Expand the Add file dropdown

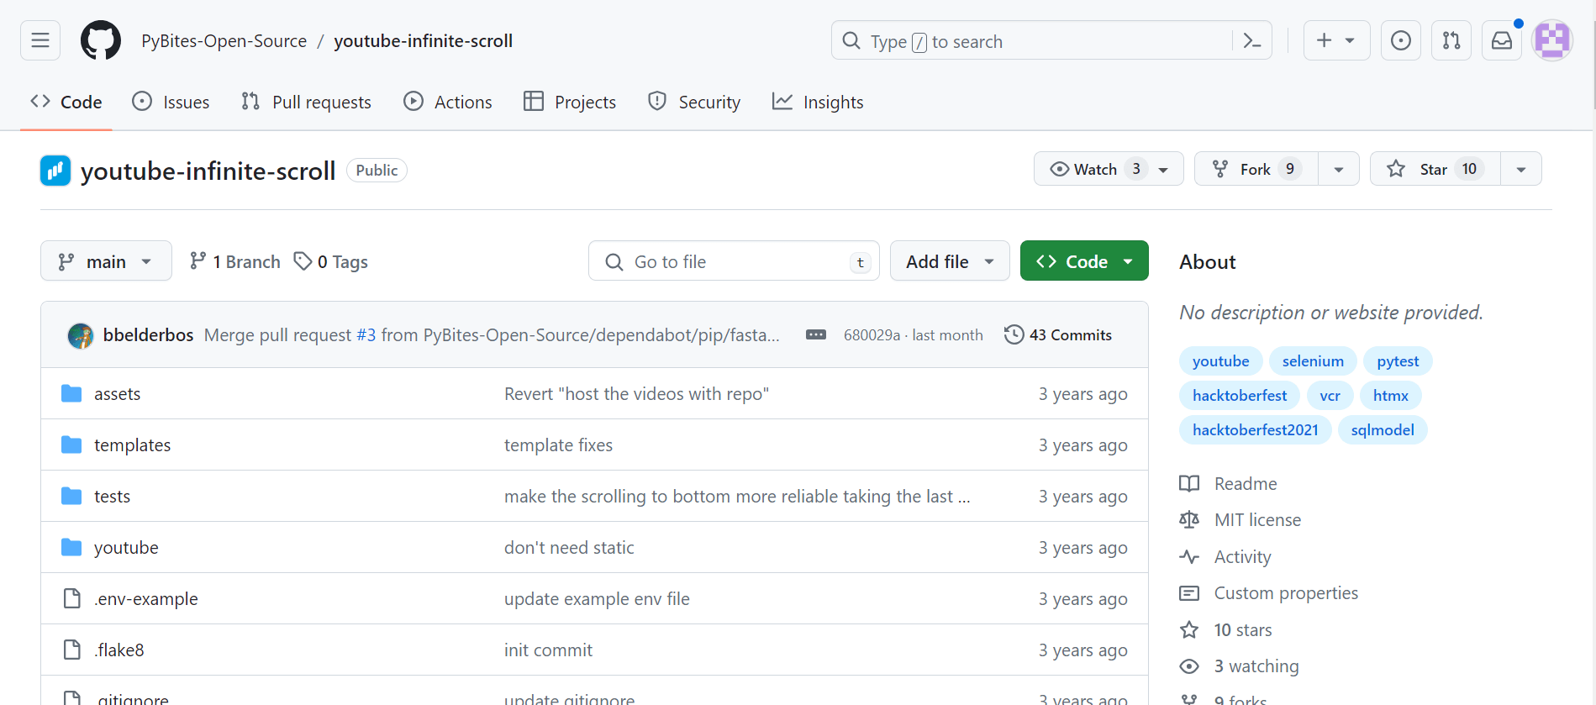949,261
